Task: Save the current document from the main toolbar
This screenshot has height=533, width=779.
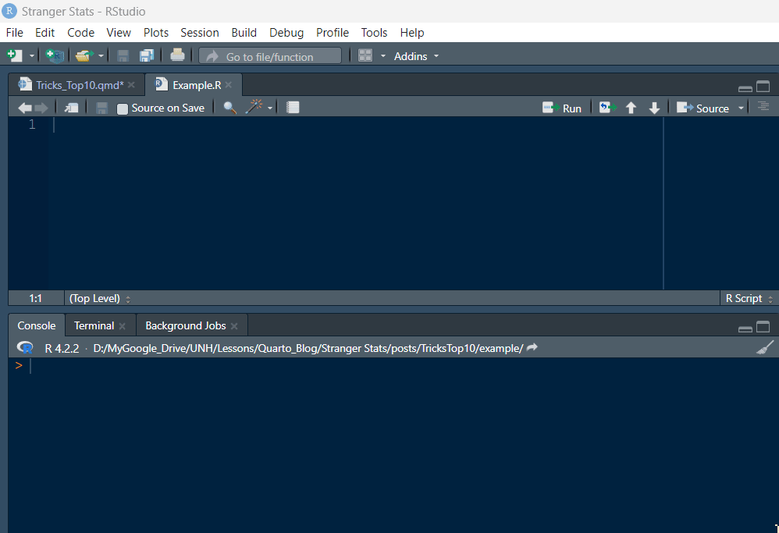Action: [x=123, y=55]
